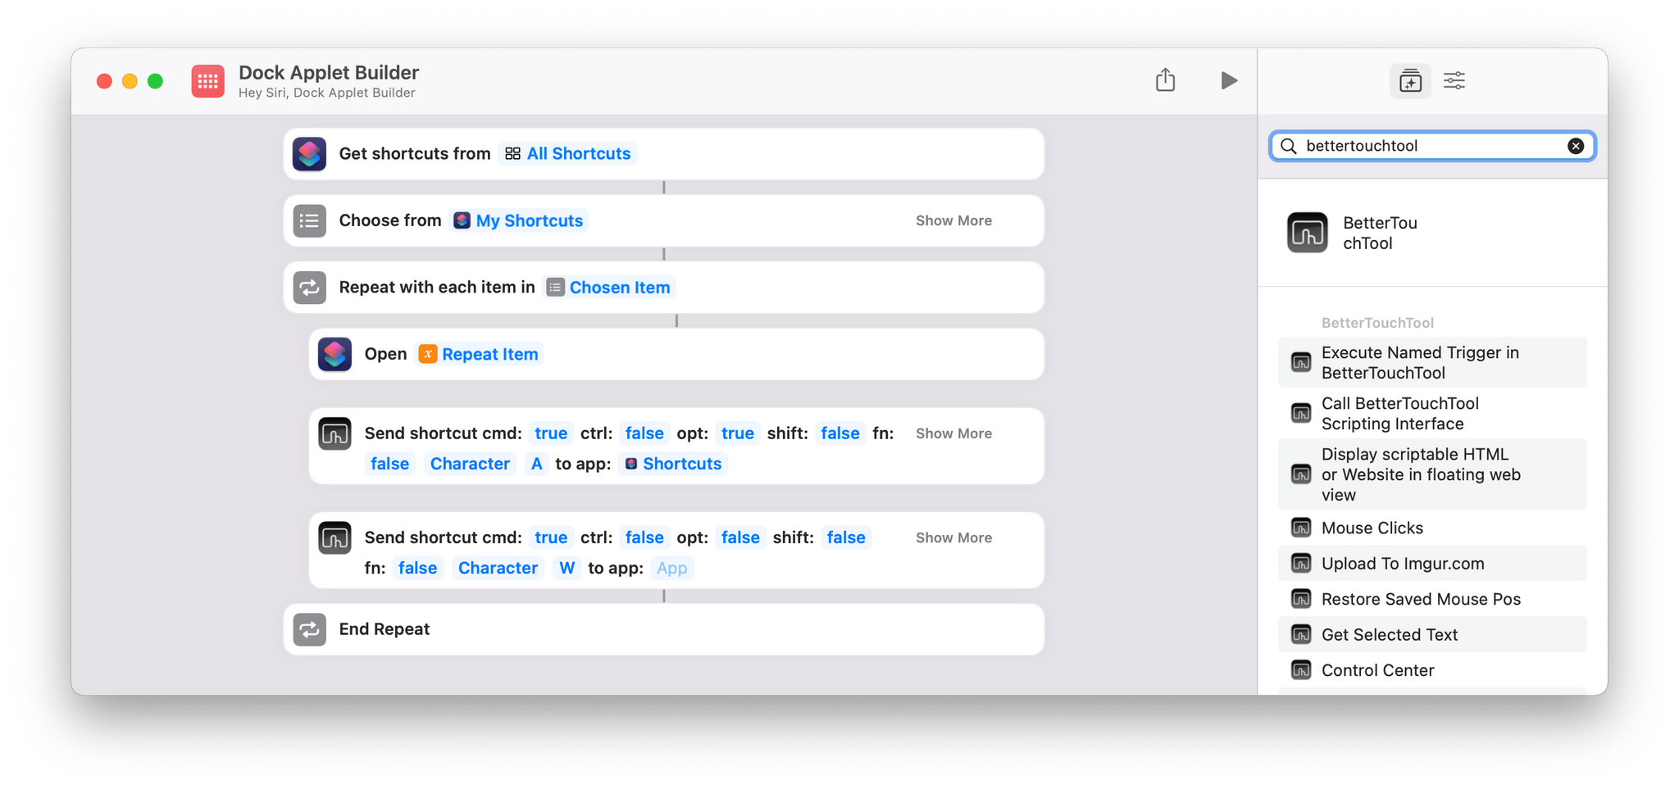Expand Show More on second Send shortcut

[x=953, y=537]
